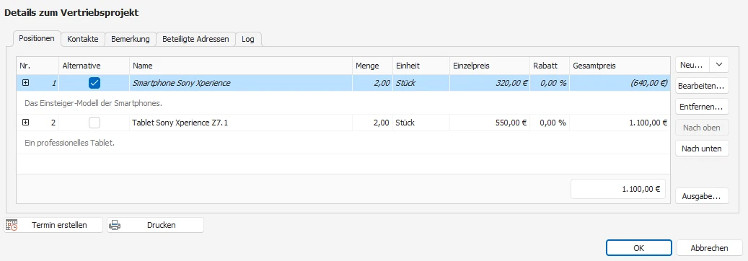Click the 1.100,00 € total sum field
Image resolution: width=748 pixels, height=261 pixels.
click(x=618, y=189)
